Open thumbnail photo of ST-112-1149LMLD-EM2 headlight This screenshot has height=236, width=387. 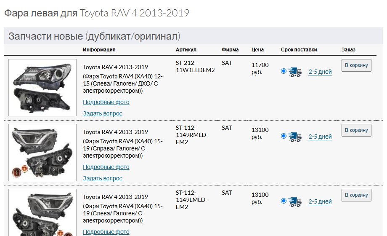coord(42,212)
